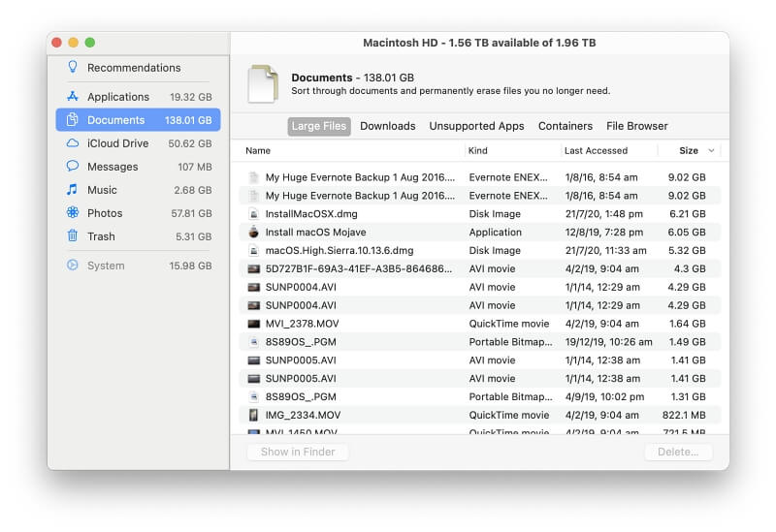The width and height of the screenshot is (776, 532).
Task: Click the Delete... button
Action: pos(678,452)
